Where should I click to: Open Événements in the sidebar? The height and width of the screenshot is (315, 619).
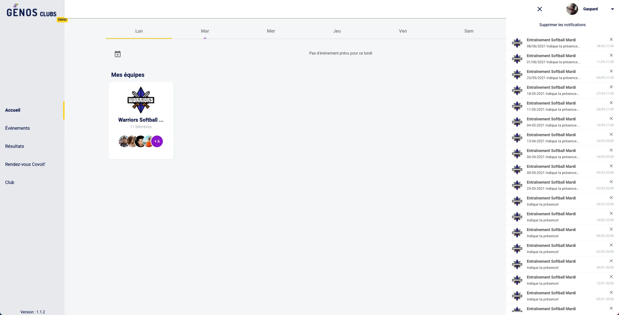point(17,128)
